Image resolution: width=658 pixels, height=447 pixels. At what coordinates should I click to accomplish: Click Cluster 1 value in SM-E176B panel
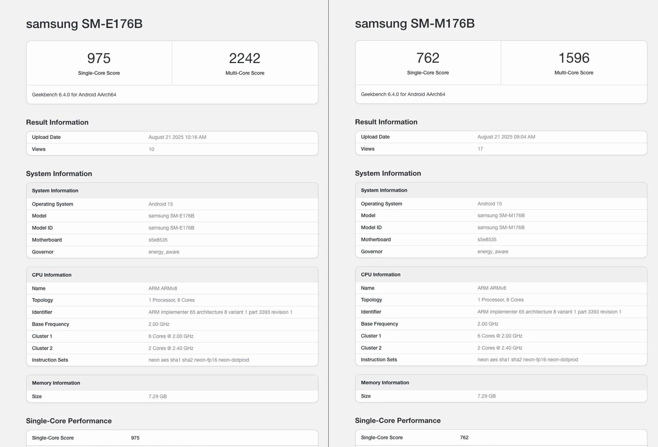pyautogui.click(x=171, y=336)
